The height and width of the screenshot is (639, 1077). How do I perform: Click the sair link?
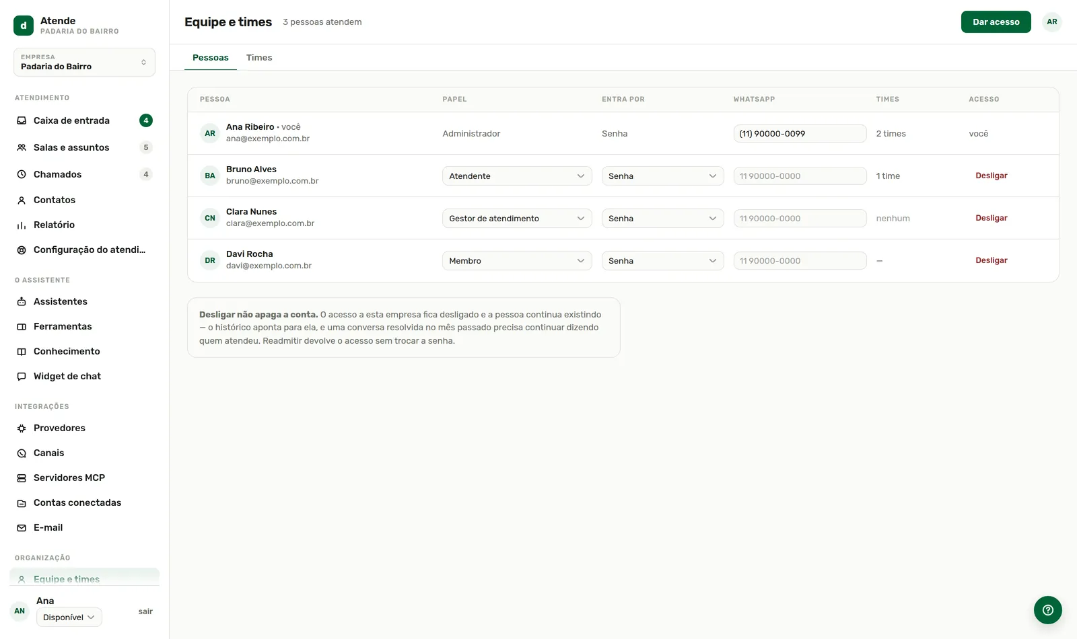(145, 611)
